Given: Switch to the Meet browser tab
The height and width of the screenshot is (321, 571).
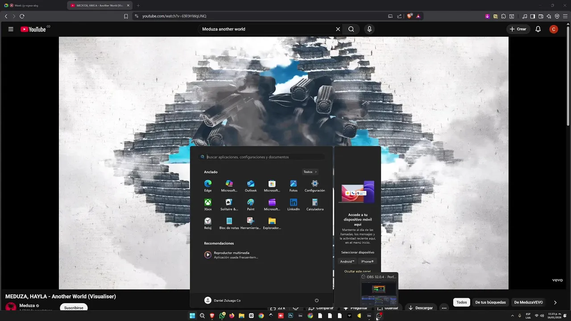Looking at the screenshot, I should pos(33,5).
